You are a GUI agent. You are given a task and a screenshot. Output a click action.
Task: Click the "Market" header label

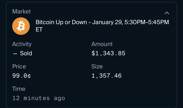pos(22,12)
